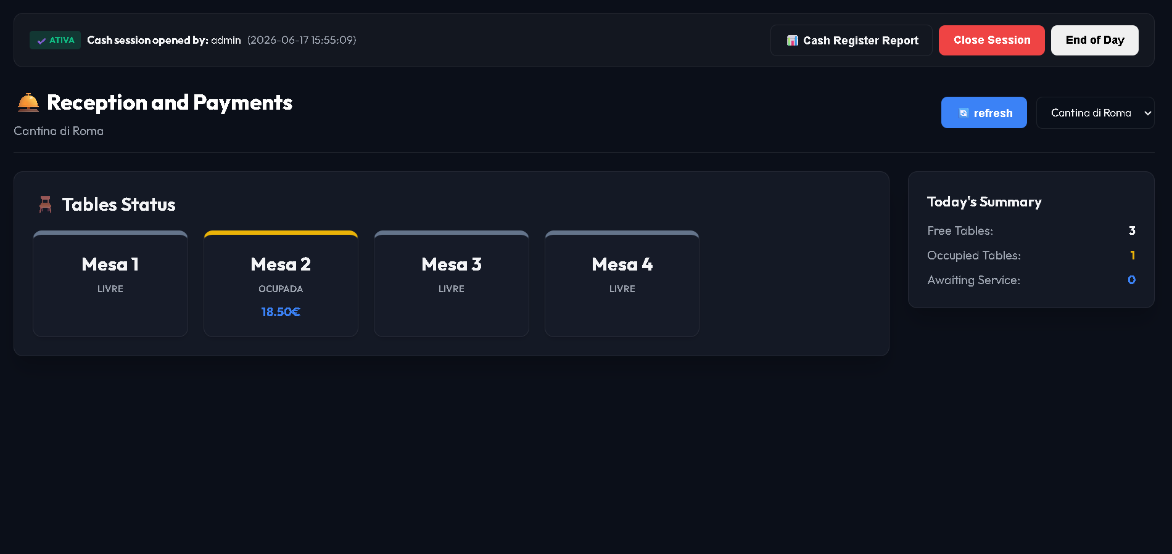The image size is (1172, 554).
Task: Run the End of Day process
Action: [1094, 40]
